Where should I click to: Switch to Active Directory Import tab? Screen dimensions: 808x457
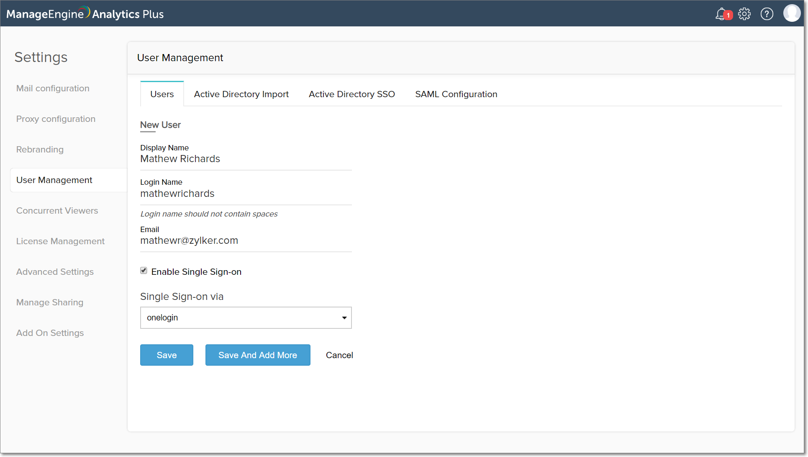click(x=241, y=94)
